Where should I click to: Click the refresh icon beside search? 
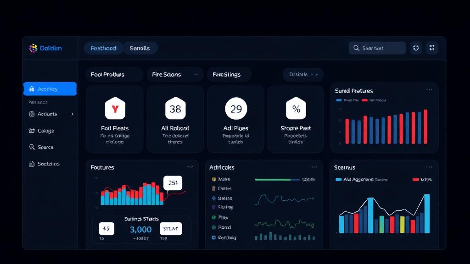416,48
